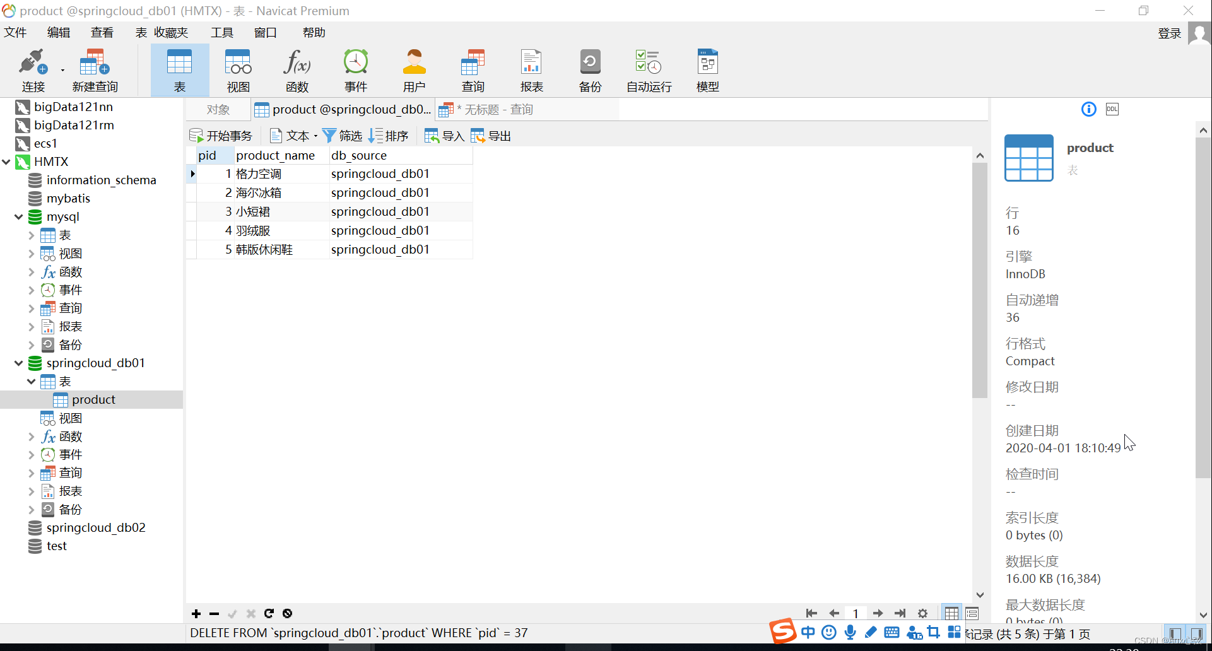Expand the 视图 node under mysql
Viewport: 1212px width, 651px height.
[x=31, y=253]
